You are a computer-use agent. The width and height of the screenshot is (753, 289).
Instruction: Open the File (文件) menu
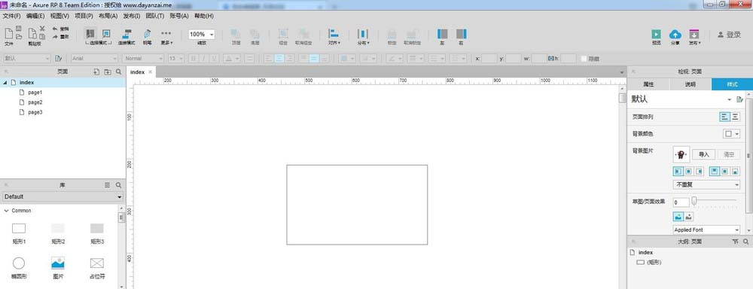(11, 16)
